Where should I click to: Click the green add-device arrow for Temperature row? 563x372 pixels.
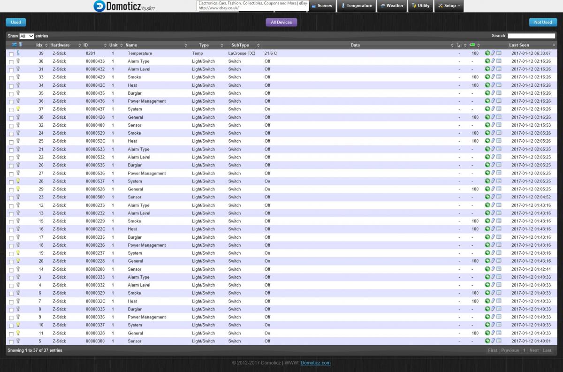487,53
